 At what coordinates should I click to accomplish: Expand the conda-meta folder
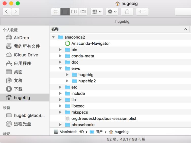(x=60, y=56)
